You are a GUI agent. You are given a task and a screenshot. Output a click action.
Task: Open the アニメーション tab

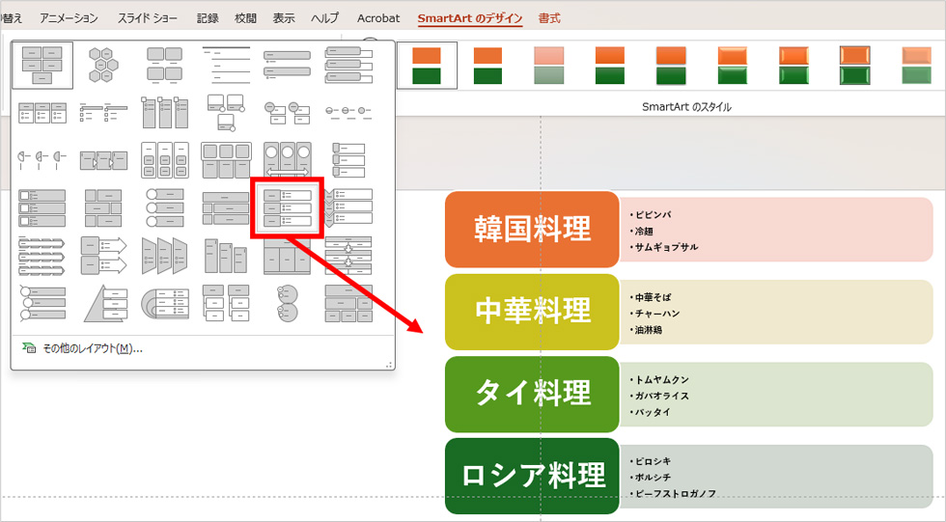point(69,18)
